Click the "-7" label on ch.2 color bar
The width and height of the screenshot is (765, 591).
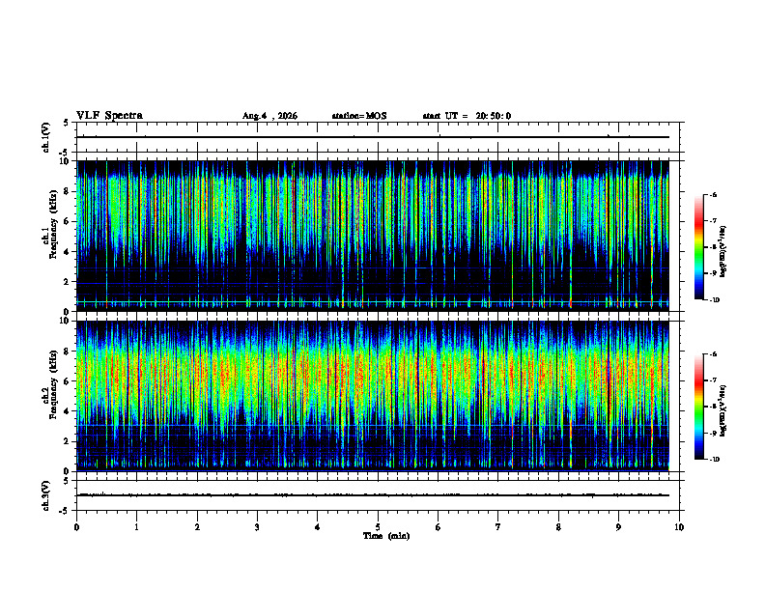713,380
